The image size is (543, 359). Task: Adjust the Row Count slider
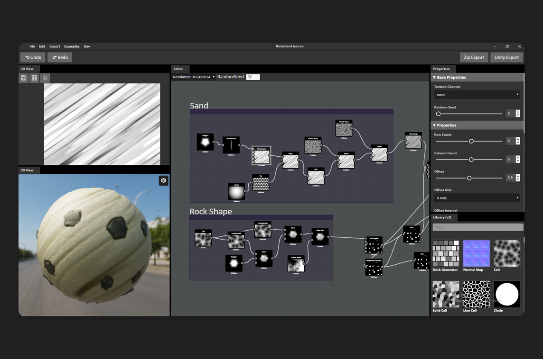[x=469, y=141]
